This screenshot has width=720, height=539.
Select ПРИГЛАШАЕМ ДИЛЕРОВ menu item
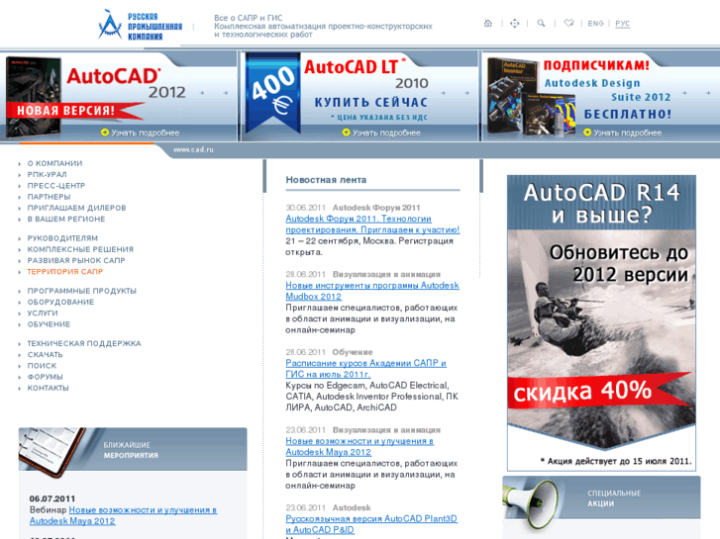tap(76, 208)
